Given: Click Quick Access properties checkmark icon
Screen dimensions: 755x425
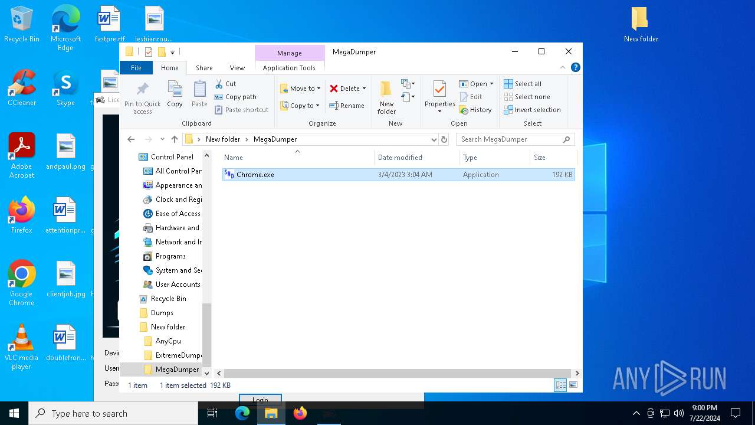Looking at the screenshot, I should (148, 52).
